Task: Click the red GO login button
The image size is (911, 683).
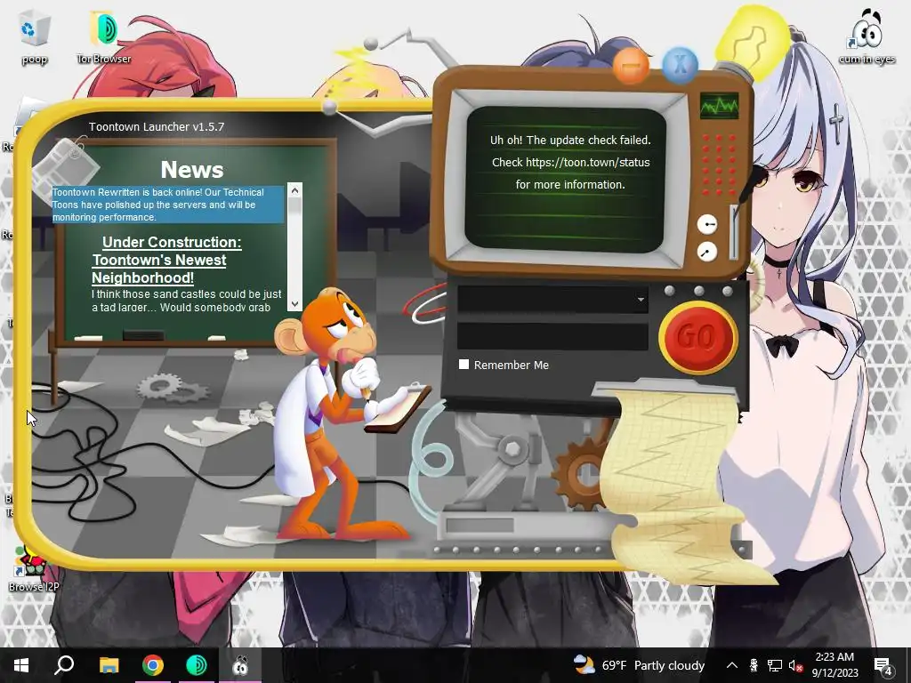Action: (698, 337)
